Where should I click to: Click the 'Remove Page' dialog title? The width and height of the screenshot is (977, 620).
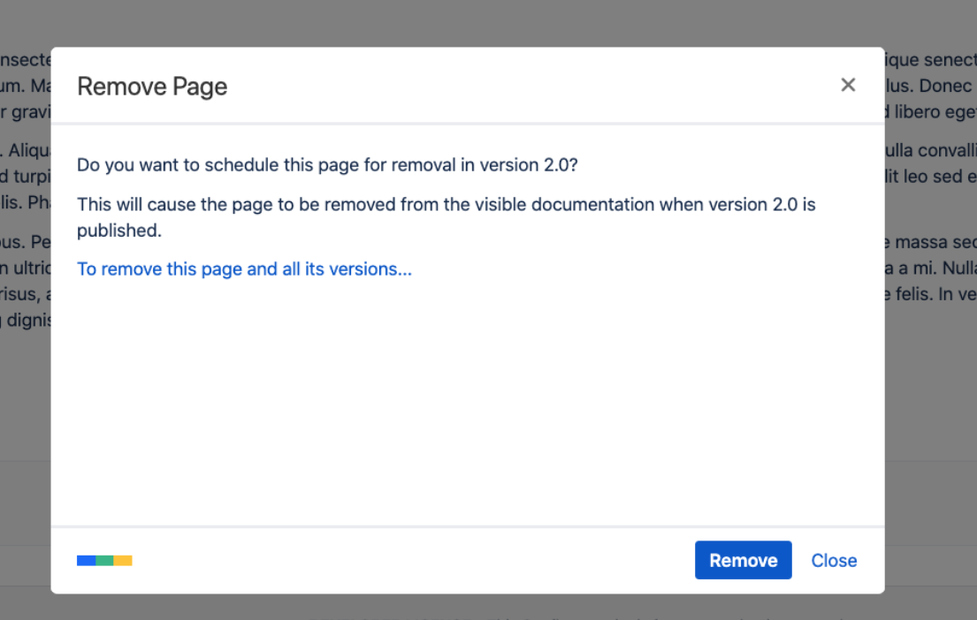[152, 87]
